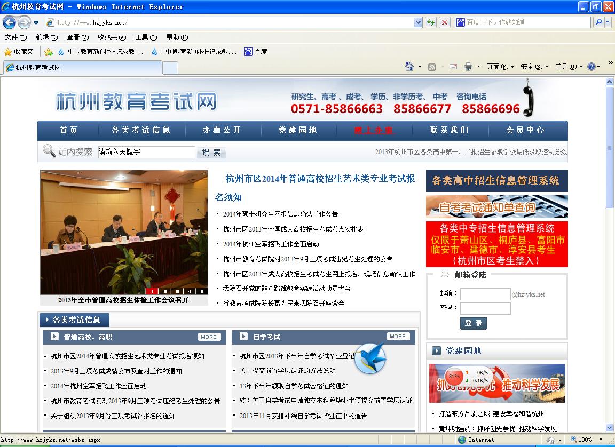
Task: Open the 党建园地 navigation tab
Action: [x=297, y=130]
